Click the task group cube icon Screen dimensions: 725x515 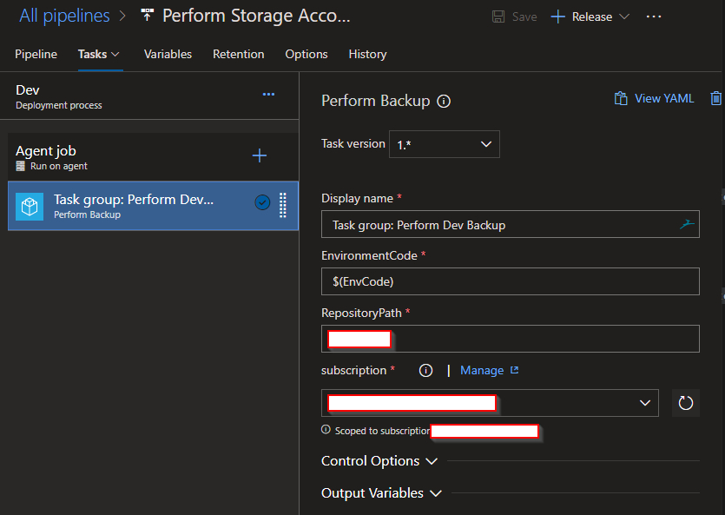[30, 206]
